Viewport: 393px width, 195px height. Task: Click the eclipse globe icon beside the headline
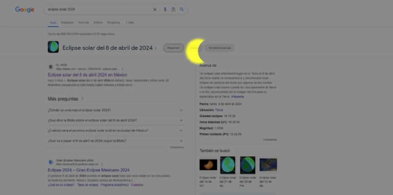[53, 47]
